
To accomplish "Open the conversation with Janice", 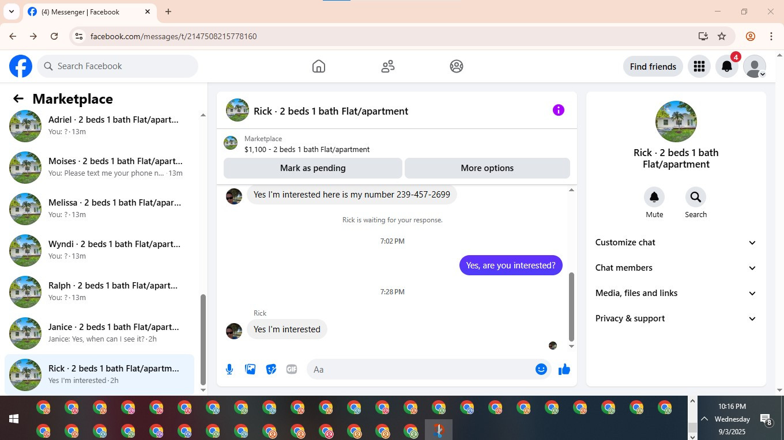I will coord(99,333).
